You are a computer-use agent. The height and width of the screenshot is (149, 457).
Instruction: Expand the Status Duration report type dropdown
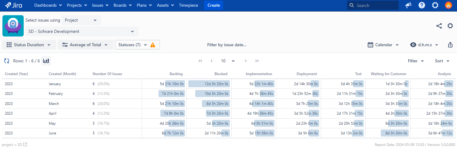coord(29,45)
